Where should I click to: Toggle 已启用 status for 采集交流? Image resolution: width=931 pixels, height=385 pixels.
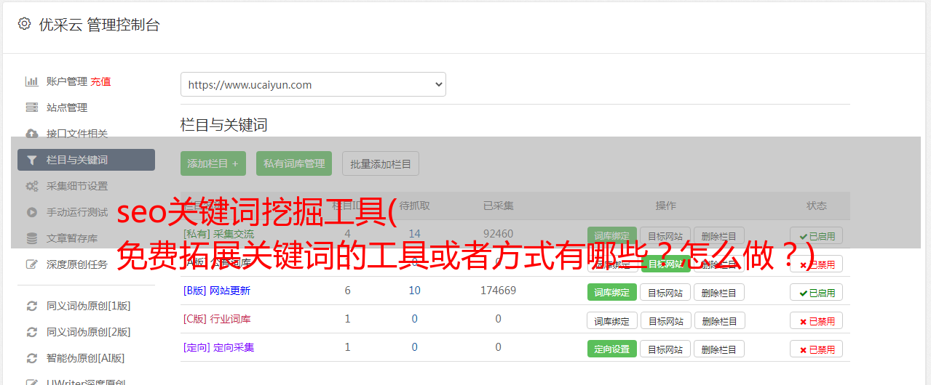(817, 236)
